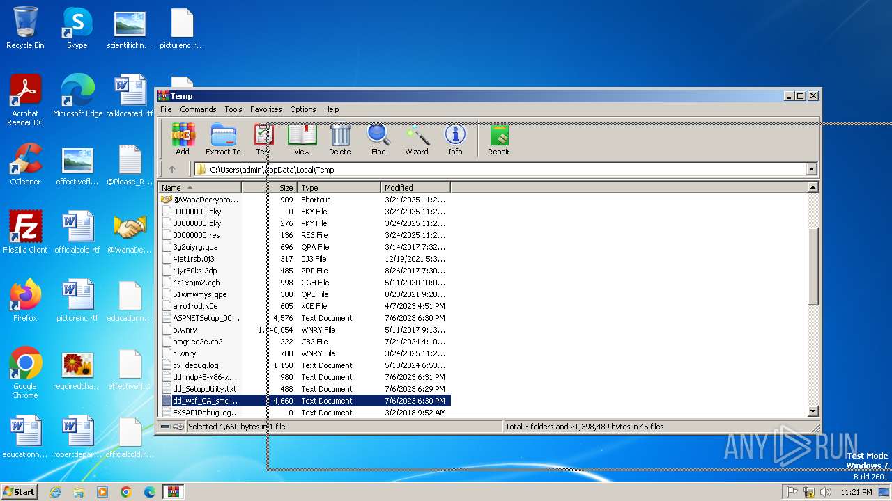Open Firefox desktop shortcut
This screenshot has width=892, height=501.
coord(25,301)
